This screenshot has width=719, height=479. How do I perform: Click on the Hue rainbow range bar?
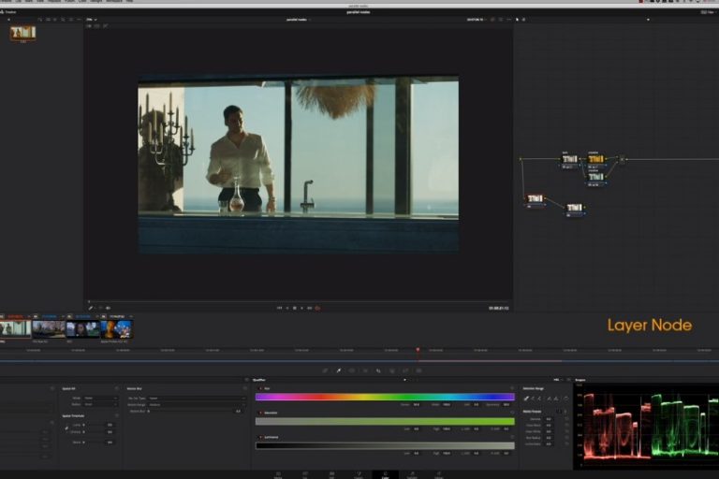(x=384, y=397)
